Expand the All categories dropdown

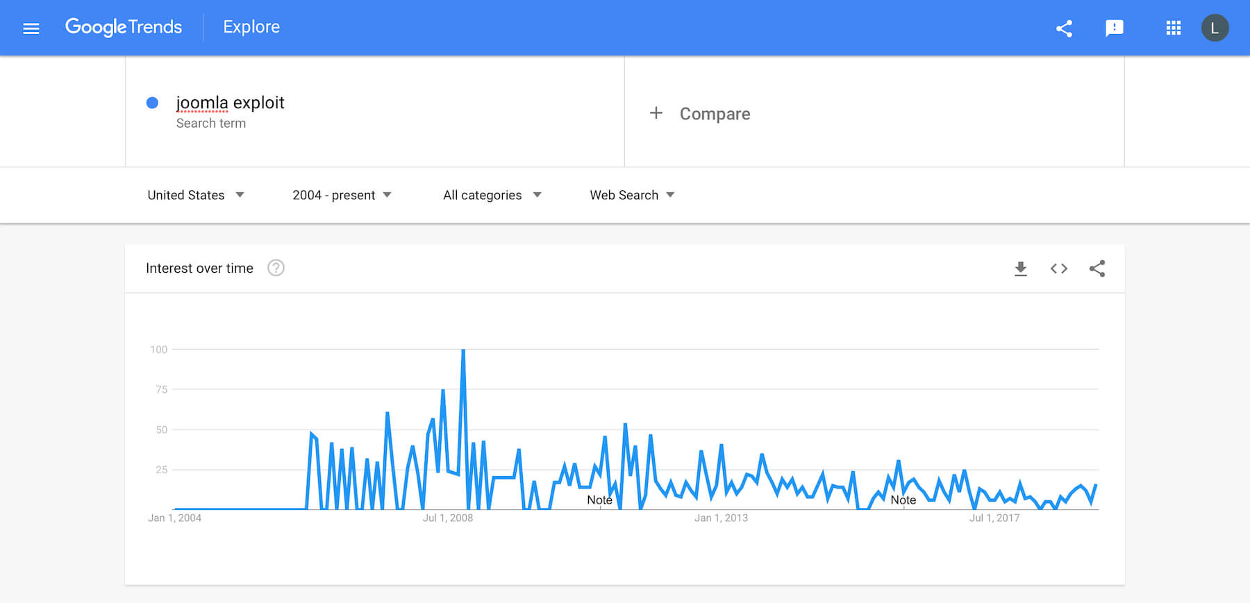[492, 195]
